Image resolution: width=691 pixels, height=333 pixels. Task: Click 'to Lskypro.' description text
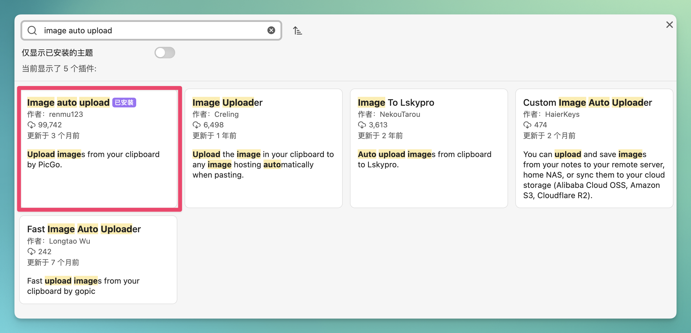378,165
